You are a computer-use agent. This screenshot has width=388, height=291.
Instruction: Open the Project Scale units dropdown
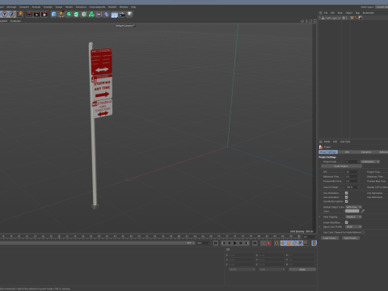pos(370,162)
